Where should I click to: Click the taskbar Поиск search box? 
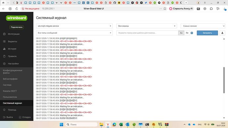click(81, 124)
